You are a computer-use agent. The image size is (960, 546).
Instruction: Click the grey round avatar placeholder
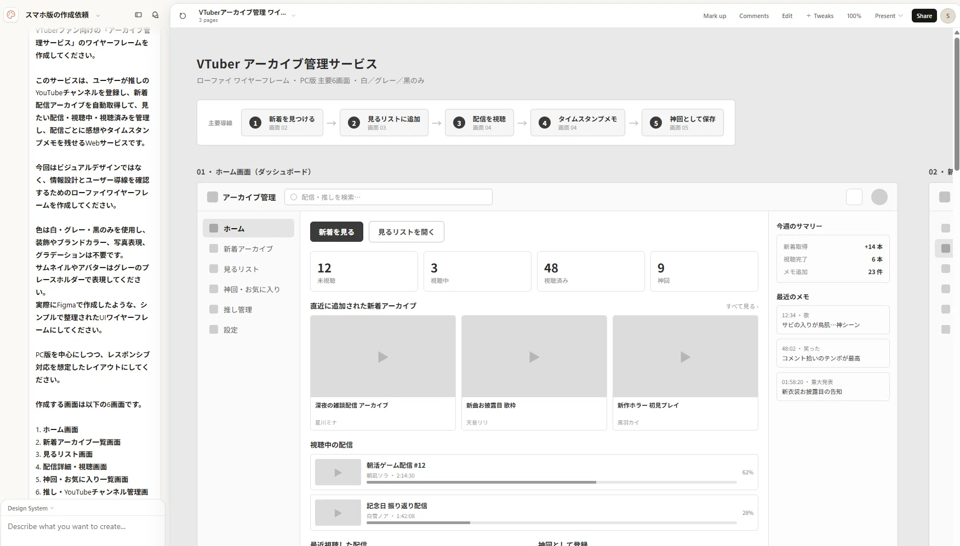(x=879, y=197)
